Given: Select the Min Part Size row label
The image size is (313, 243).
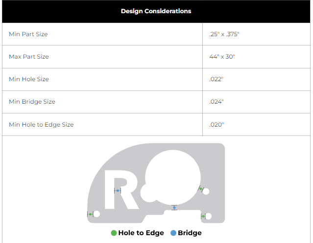Looking at the screenshot, I should tap(28, 34).
